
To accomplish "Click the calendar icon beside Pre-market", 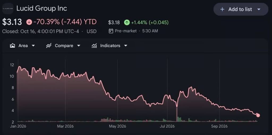I will (x=111, y=31).
